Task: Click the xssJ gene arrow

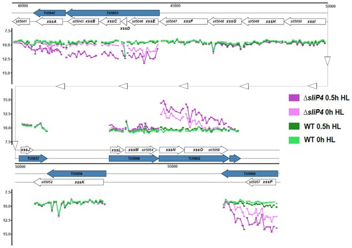Action: tap(27, 150)
